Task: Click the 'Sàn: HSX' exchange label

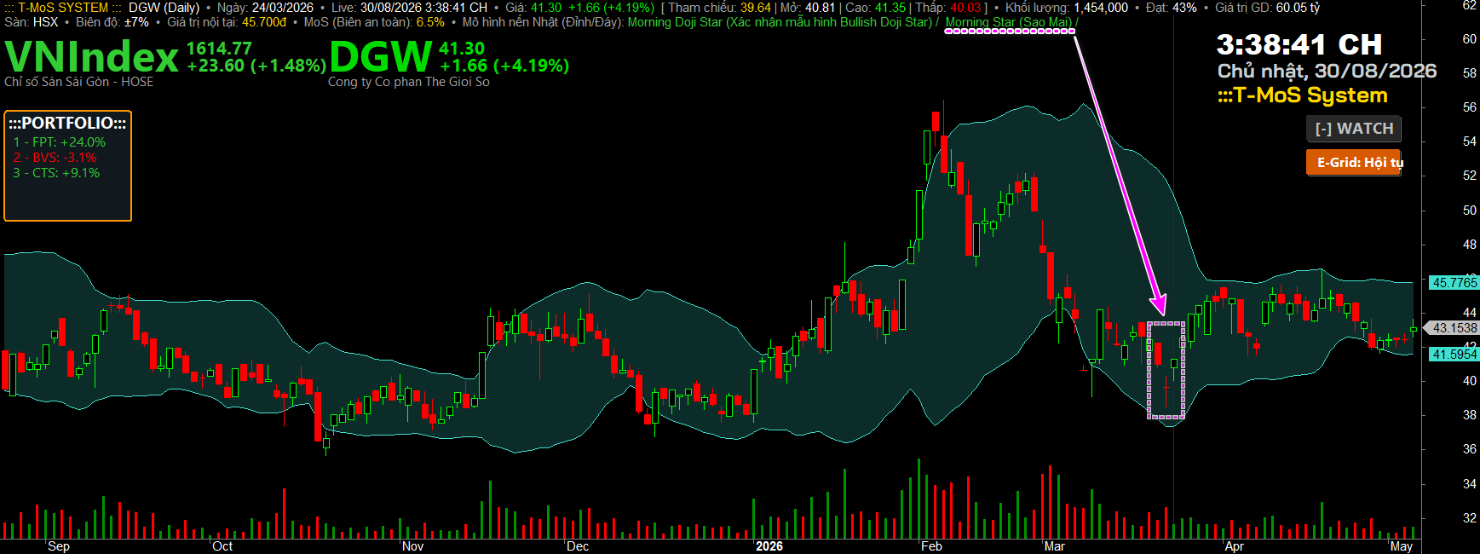Action: (32, 22)
